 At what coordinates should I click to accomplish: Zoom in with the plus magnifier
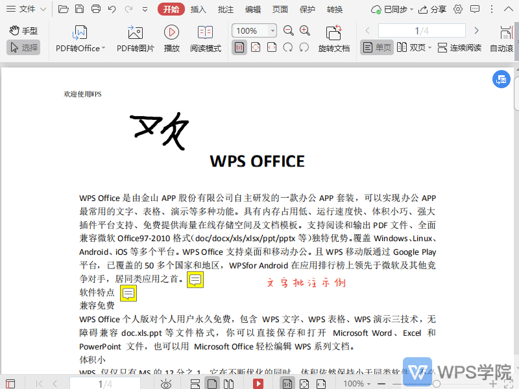pos(305,30)
